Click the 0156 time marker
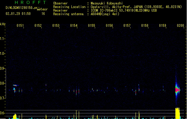 point(109,26)
